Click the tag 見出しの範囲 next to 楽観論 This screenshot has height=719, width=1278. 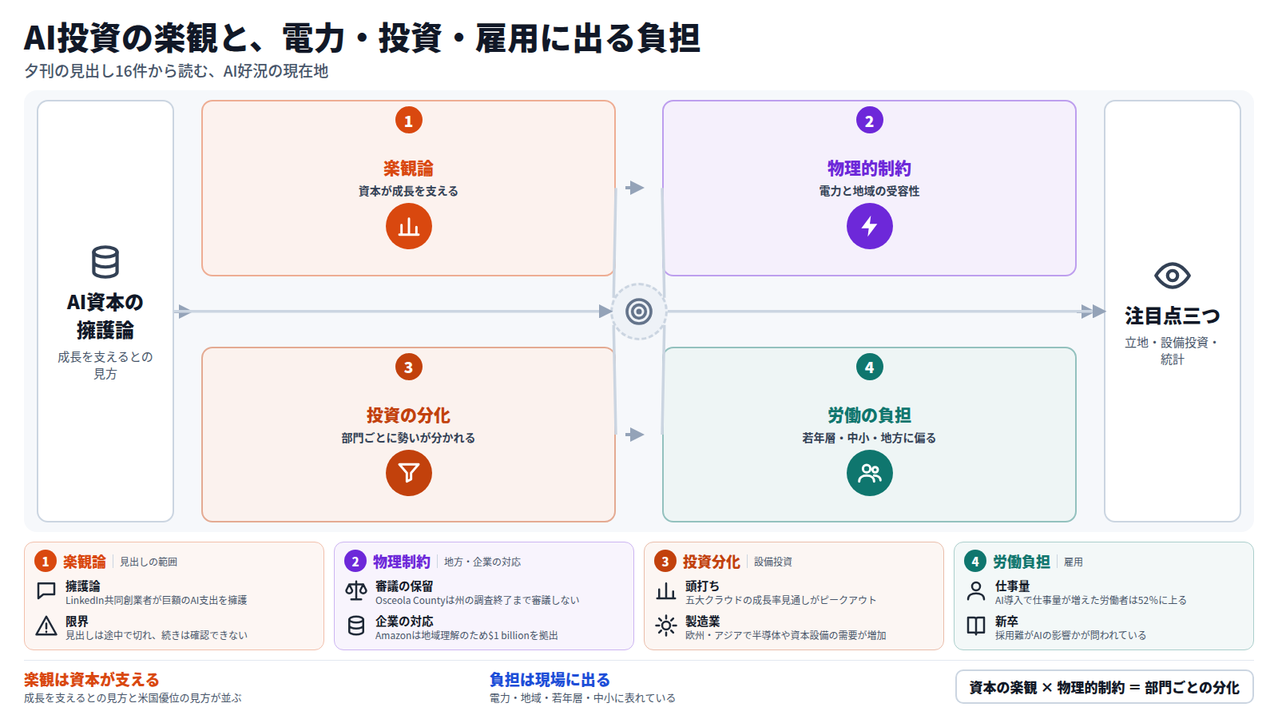(149, 562)
